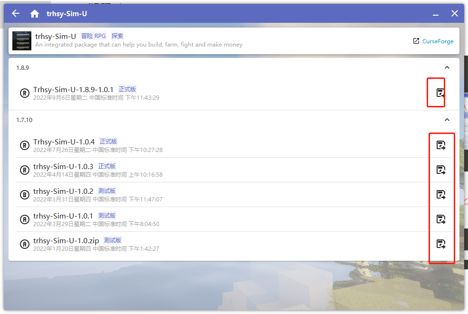
Task: Open modpack page on CurseForge
Action: tap(433, 41)
